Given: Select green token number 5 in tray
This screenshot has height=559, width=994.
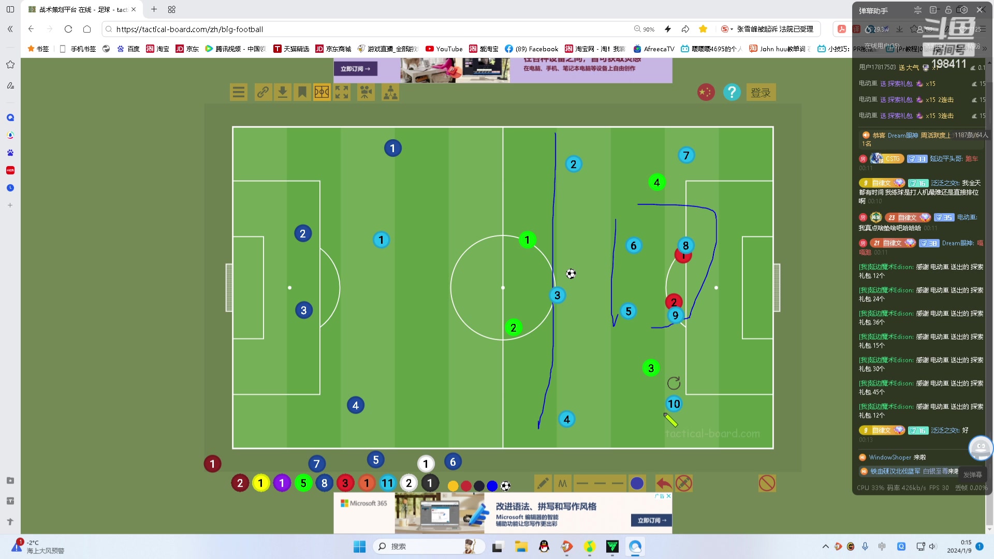Looking at the screenshot, I should point(303,483).
